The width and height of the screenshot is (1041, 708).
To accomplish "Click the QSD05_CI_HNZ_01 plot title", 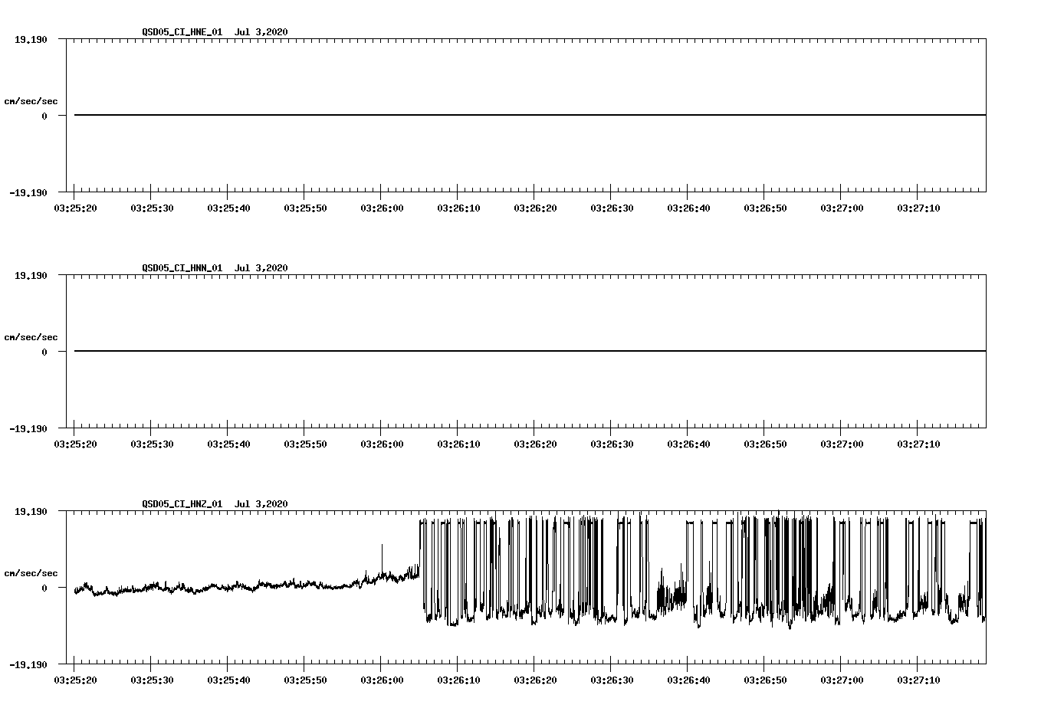I will click(215, 504).
